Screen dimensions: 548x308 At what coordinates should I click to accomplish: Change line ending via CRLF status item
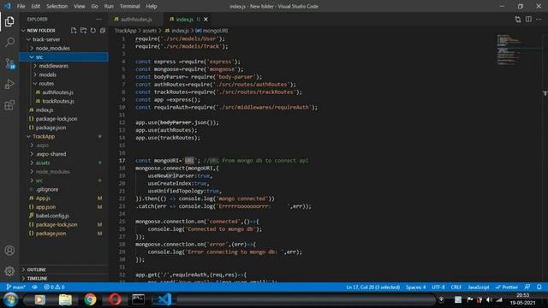pos(456,287)
